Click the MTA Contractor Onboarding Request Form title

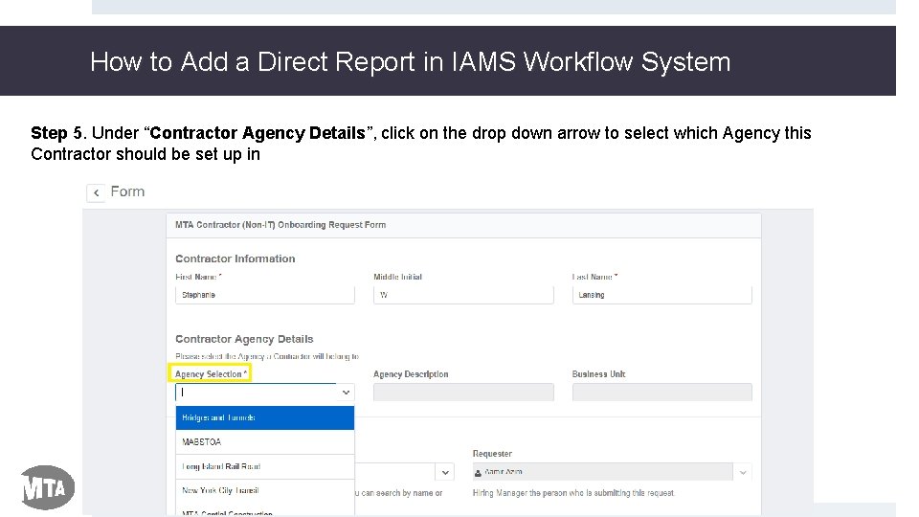(x=280, y=224)
